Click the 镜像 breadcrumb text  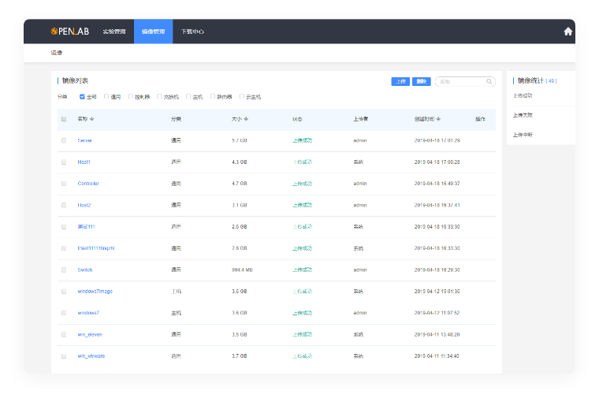[x=57, y=53]
